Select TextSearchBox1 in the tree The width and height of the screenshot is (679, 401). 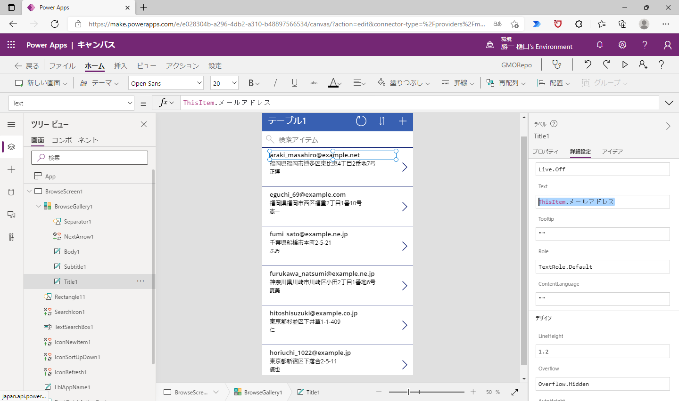click(x=74, y=327)
